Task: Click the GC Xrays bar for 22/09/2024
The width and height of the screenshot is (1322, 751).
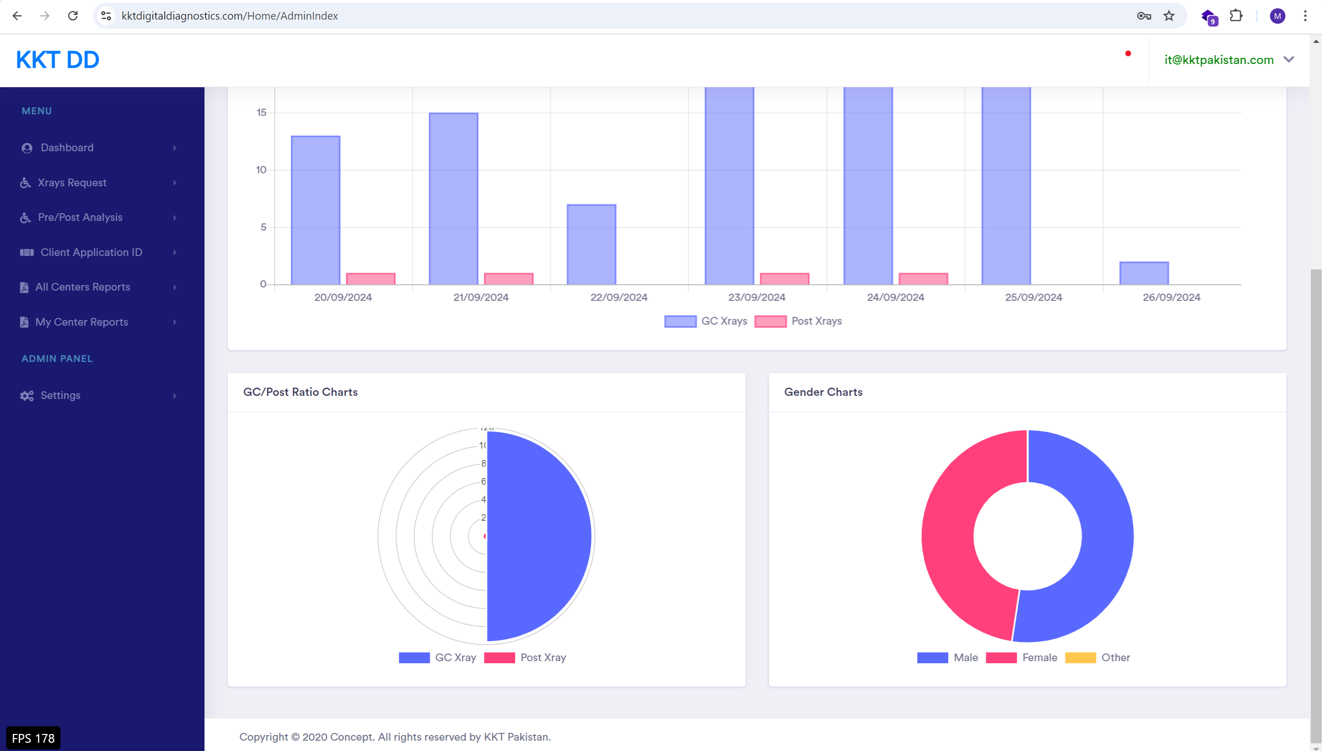Action: point(591,245)
